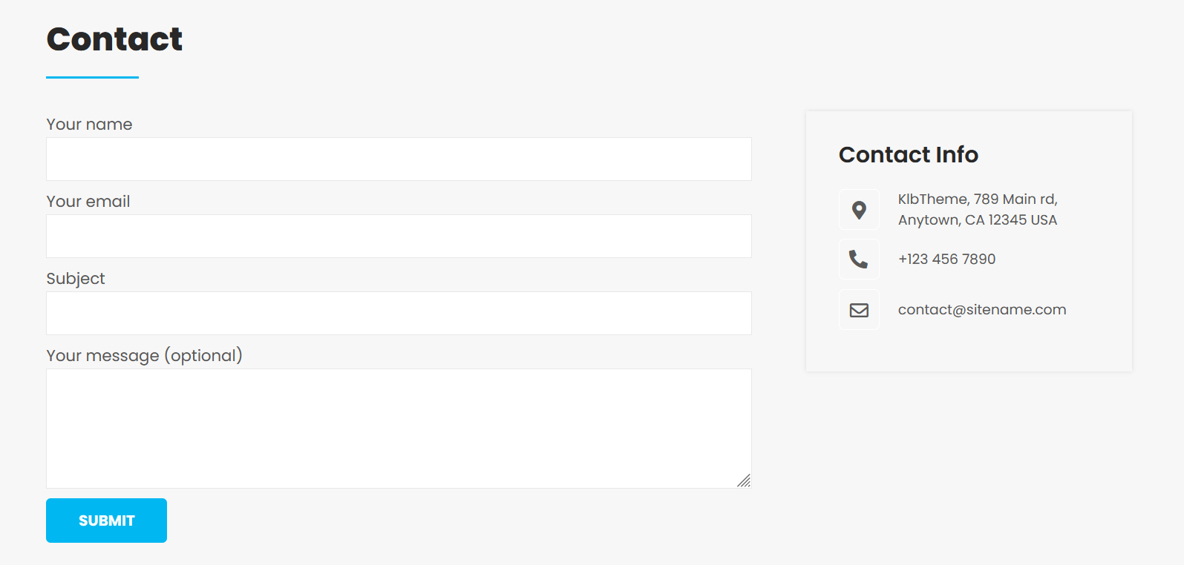Submit the contact form
This screenshot has height=565, width=1184.
(x=106, y=521)
